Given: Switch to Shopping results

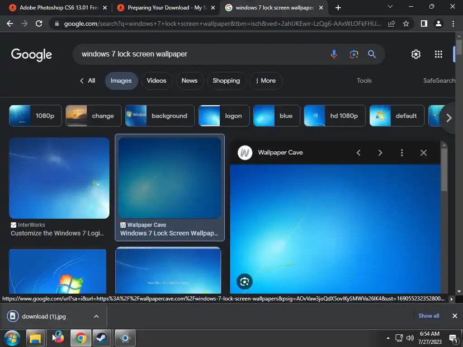Looking at the screenshot, I should pos(226,80).
